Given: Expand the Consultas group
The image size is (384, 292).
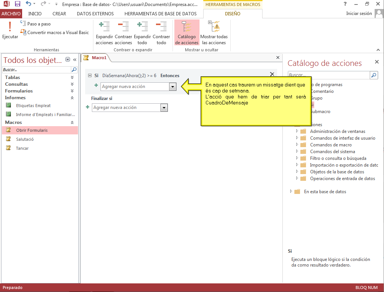Looking at the screenshot, I should [x=72, y=84].
